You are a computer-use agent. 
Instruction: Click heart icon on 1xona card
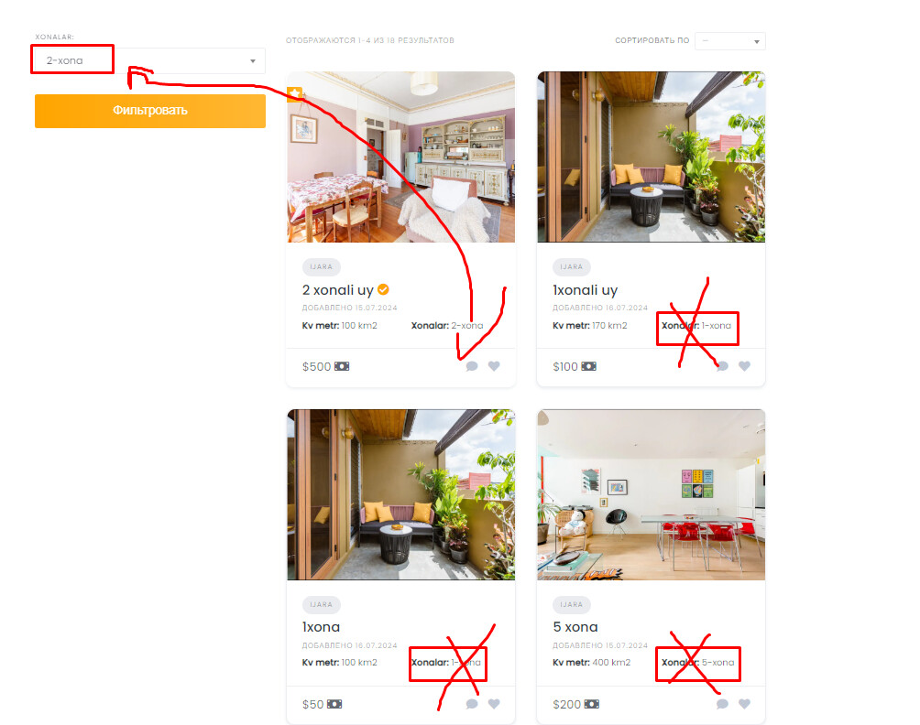pyautogui.click(x=494, y=704)
